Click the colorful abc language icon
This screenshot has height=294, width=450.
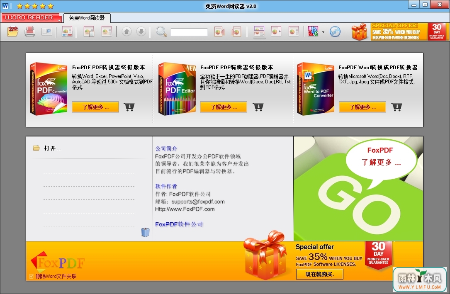point(313,32)
